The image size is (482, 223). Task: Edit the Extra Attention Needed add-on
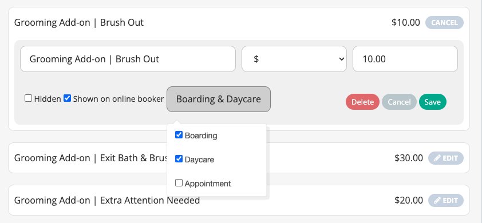click(446, 201)
